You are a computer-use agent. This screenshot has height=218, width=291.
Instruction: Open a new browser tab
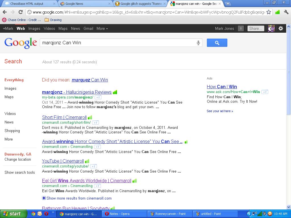point(228,4)
